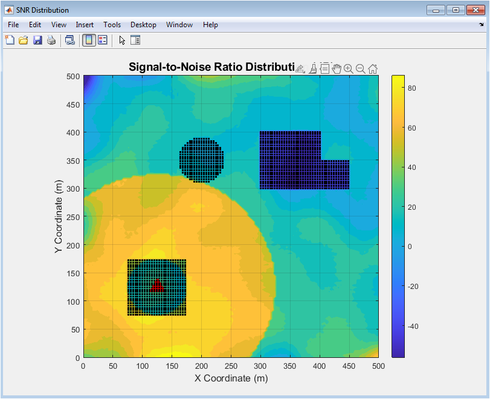The width and height of the screenshot is (490, 399).
Task: Click the Zoom In magnifier on axes toolbar
Action: click(349, 68)
